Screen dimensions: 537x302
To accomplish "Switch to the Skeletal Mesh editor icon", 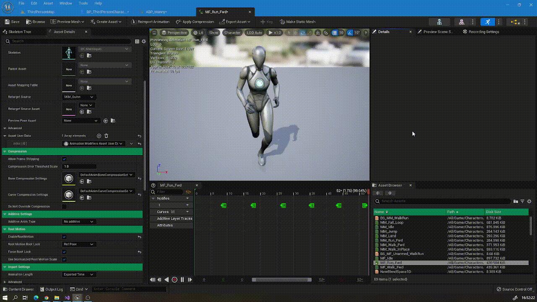I will point(461,22).
